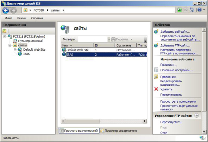Switch to Просмотр содержимого tab
The width and height of the screenshot is (208, 142).
119,131
